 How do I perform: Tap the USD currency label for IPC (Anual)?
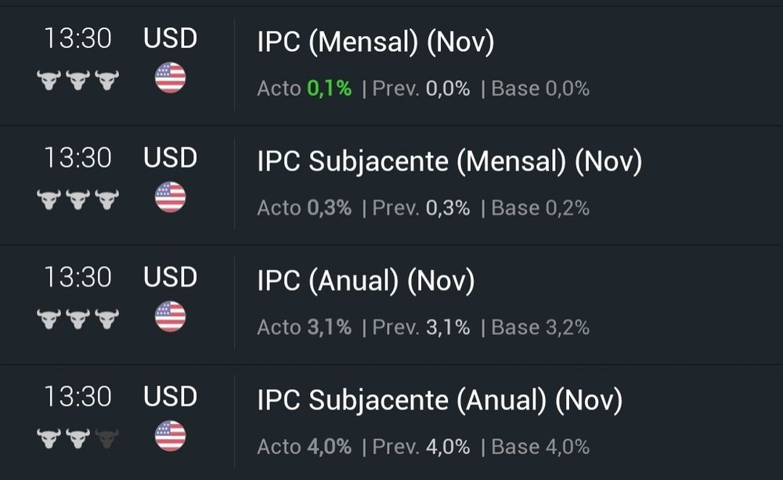coord(170,277)
